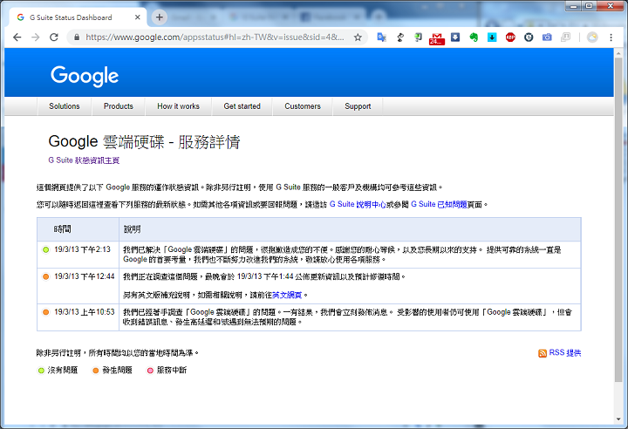The image size is (628, 429).
Task: Click the address bar URL
Action: tap(215, 37)
